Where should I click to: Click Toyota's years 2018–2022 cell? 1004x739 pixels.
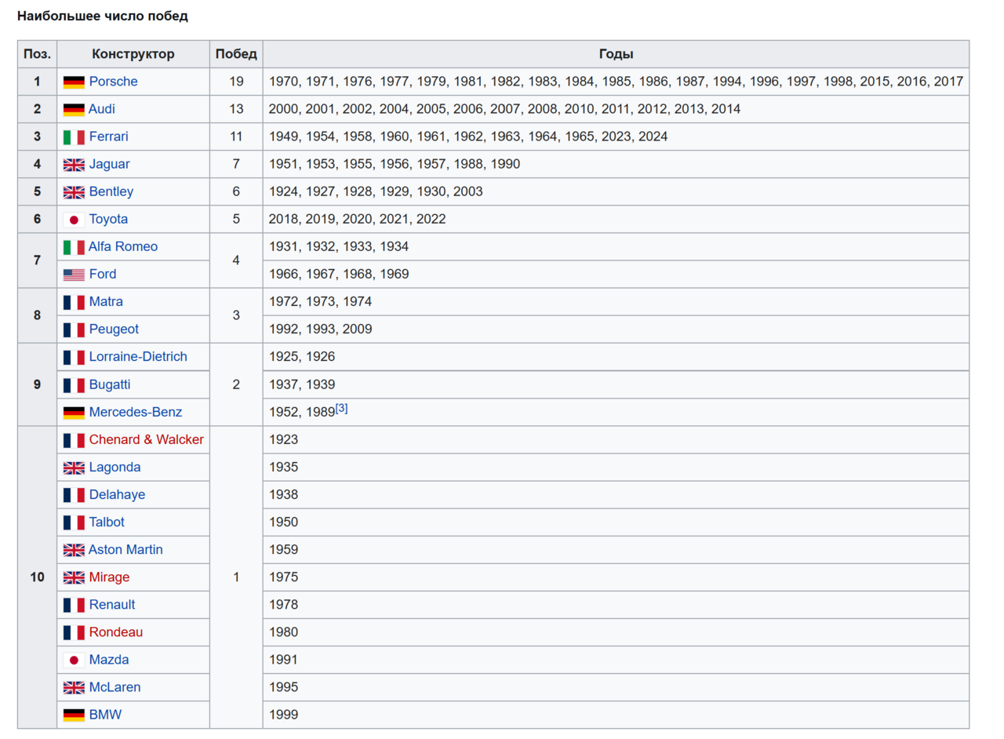pyautogui.click(x=616, y=219)
